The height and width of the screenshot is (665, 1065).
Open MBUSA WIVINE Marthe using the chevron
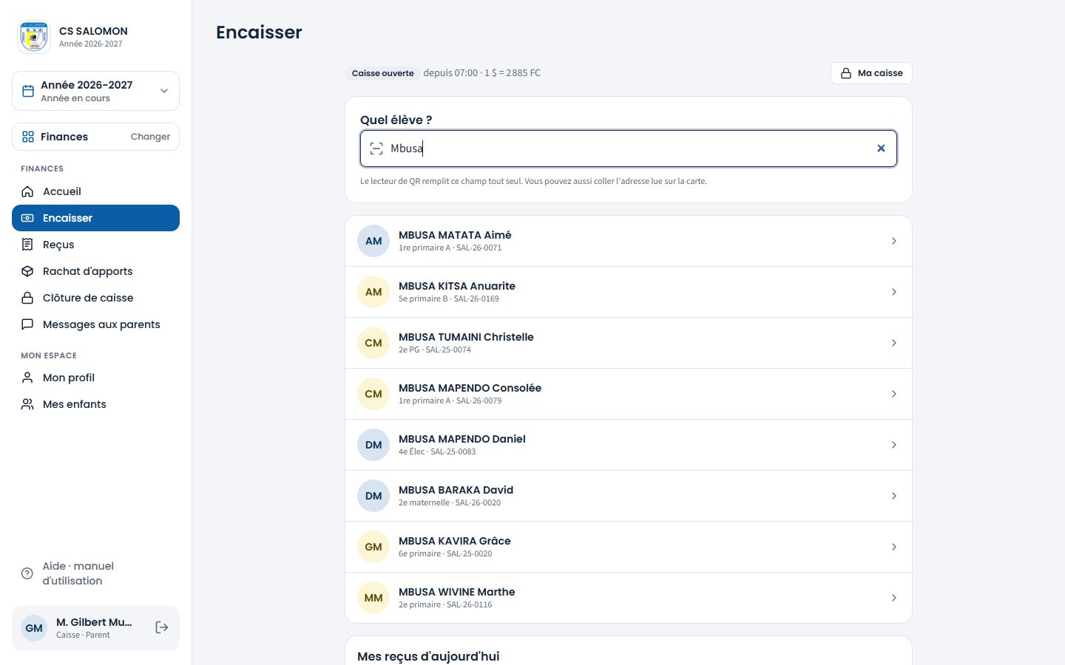894,598
